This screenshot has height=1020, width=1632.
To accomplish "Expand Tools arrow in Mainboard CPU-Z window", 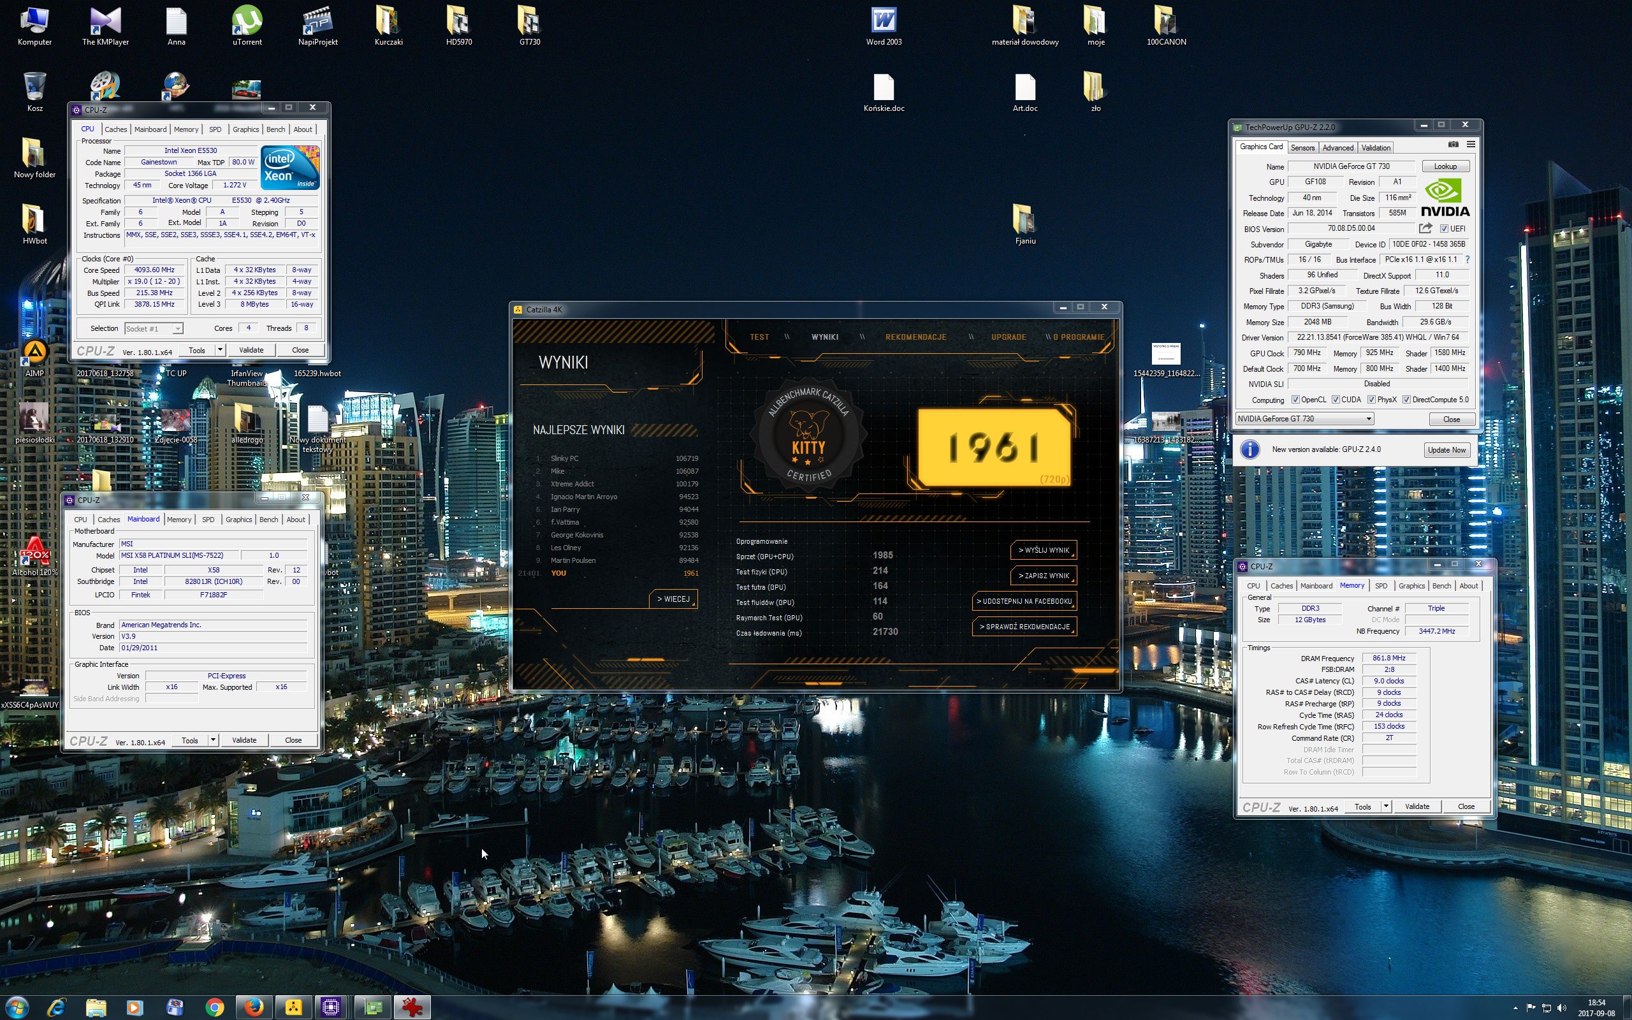I will [213, 740].
